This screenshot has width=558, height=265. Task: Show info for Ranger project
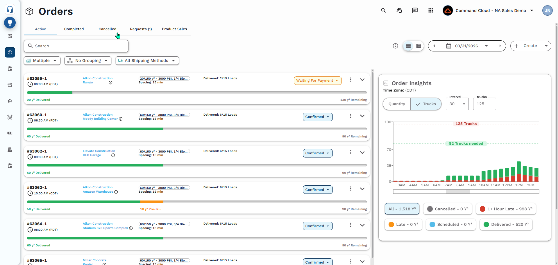(x=110, y=83)
